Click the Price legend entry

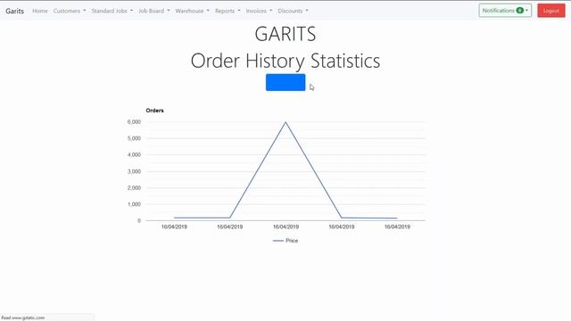click(285, 241)
